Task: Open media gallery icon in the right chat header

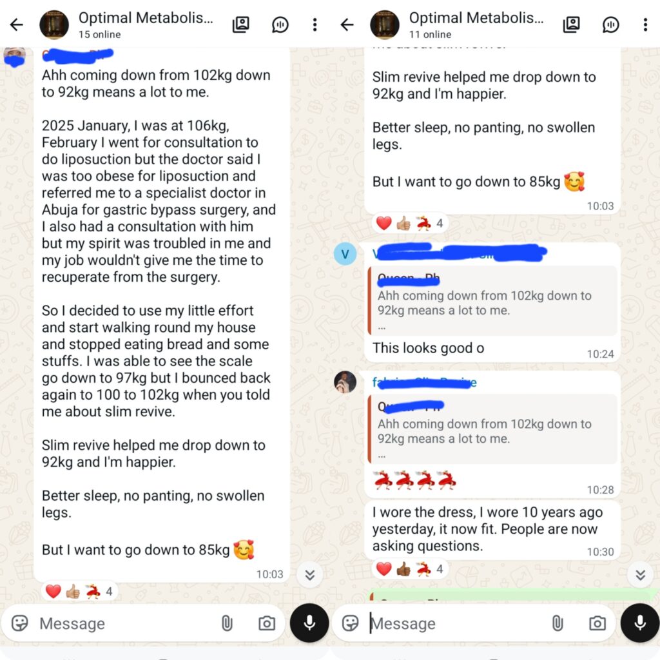Action: [571, 25]
